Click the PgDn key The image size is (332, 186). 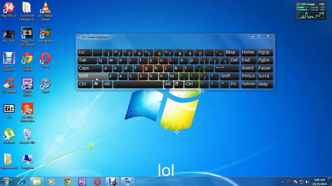(x=265, y=60)
